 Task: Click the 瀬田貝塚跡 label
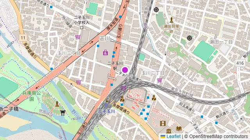pyautogui.click(x=171, y=29)
